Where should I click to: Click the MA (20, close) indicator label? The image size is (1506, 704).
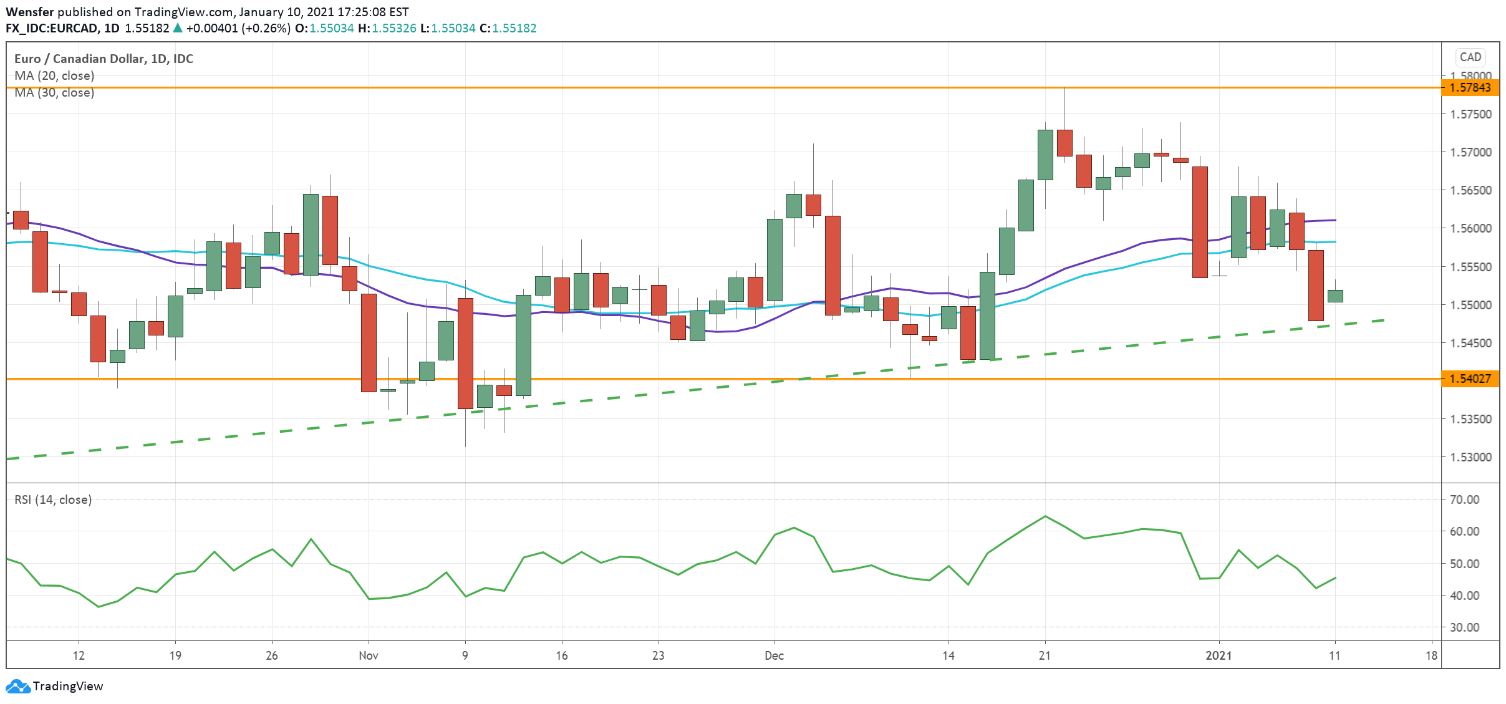(x=54, y=75)
